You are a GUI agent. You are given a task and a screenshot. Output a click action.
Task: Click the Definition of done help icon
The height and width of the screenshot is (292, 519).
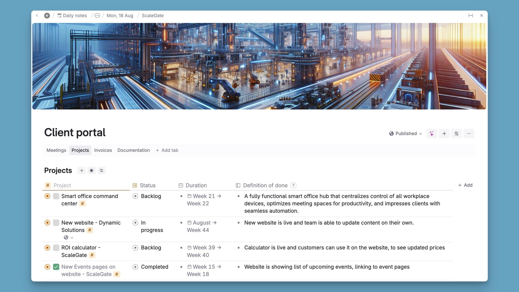click(293, 185)
